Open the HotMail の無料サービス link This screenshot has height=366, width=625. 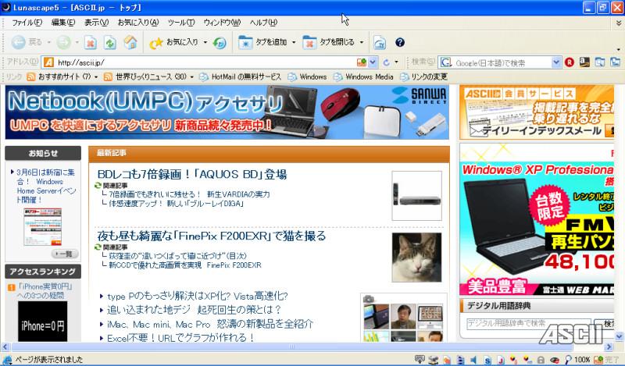point(241,76)
